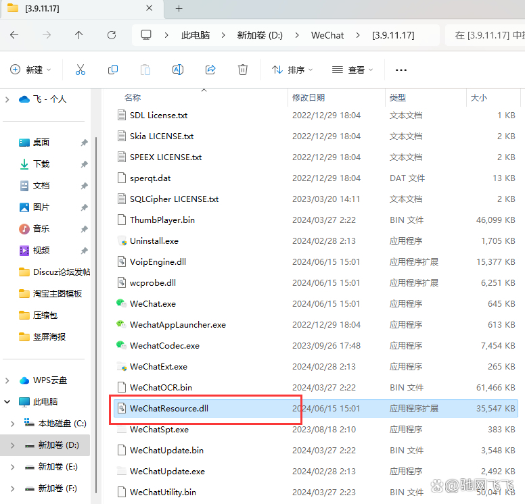Select the WeChatResource.dll file
Screen dimensions: 525x504
coord(316,408)
